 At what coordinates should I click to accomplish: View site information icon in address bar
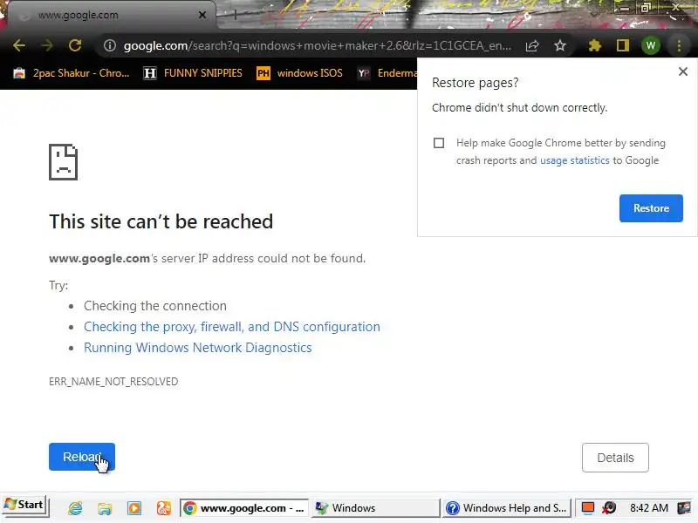110,45
